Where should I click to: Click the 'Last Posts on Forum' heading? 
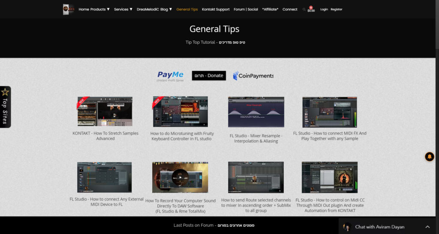214,225
